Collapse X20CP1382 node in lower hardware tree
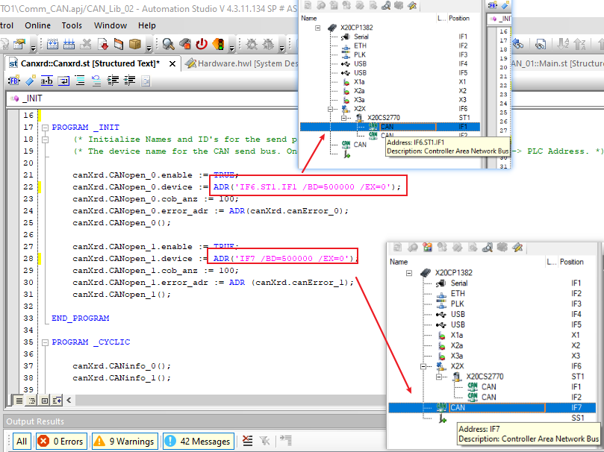Image resolution: width=604 pixels, height=452 pixels. point(409,273)
